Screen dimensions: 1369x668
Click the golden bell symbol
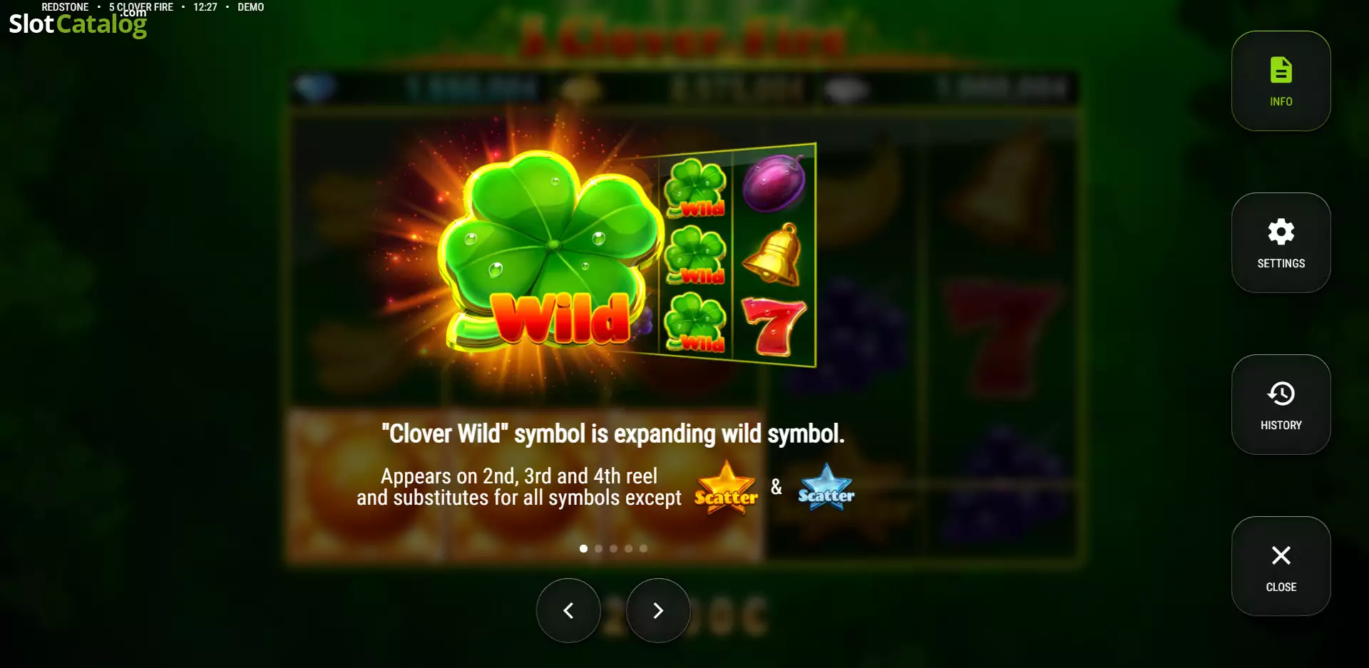[x=772, y=255]
